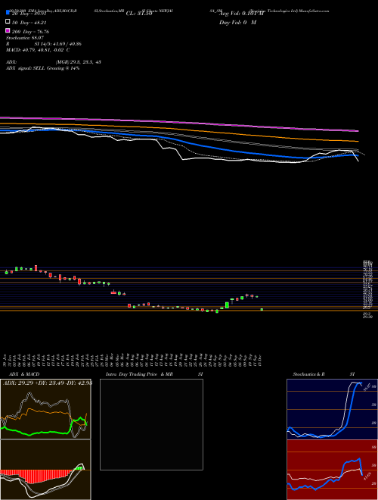Click the 'CL: 31.50' closing price text
The image size is (378, 500).
[139, 14]
